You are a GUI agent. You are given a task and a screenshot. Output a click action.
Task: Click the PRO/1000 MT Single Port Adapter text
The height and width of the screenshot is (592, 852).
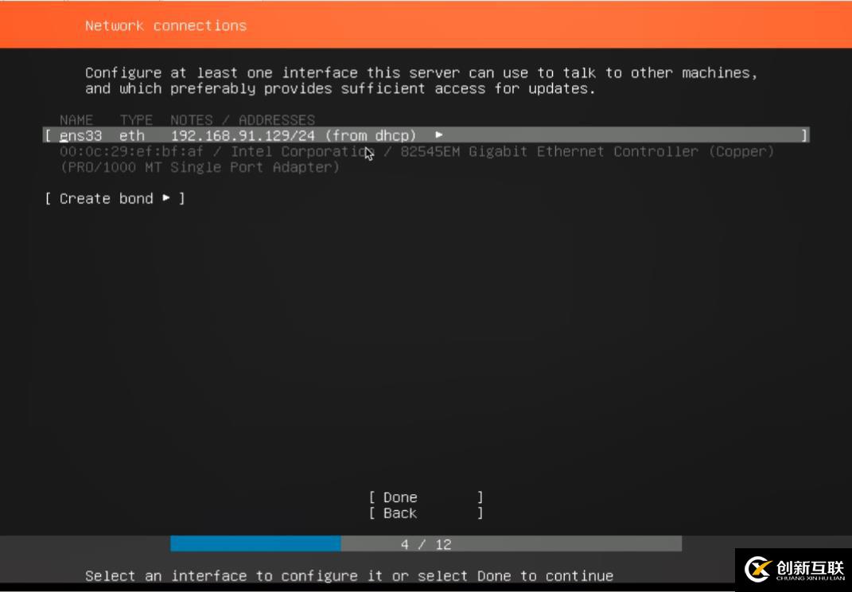tap(200, 167)
